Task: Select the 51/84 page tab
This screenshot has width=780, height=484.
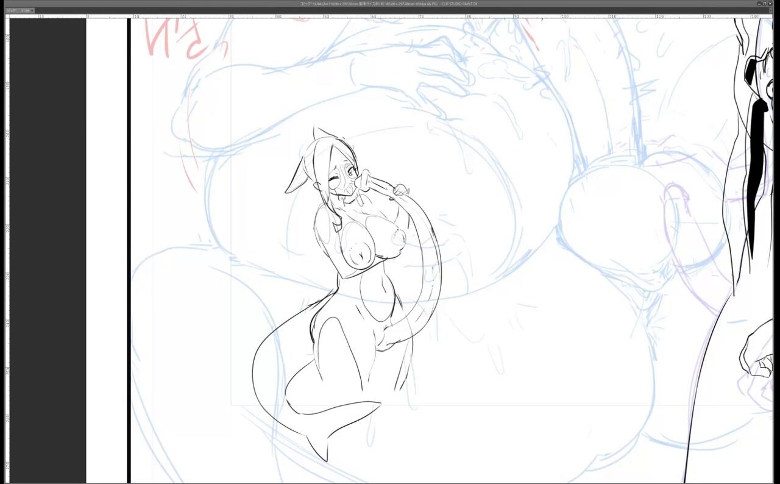Action: click(26, 10)
